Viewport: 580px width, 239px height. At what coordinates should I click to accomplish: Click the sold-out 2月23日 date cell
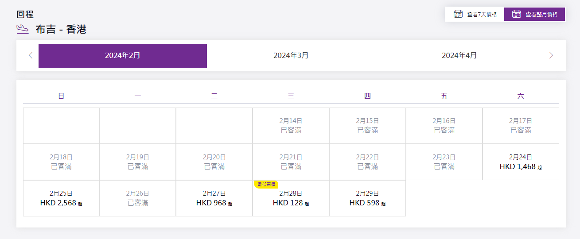click(x=444, y=162)
